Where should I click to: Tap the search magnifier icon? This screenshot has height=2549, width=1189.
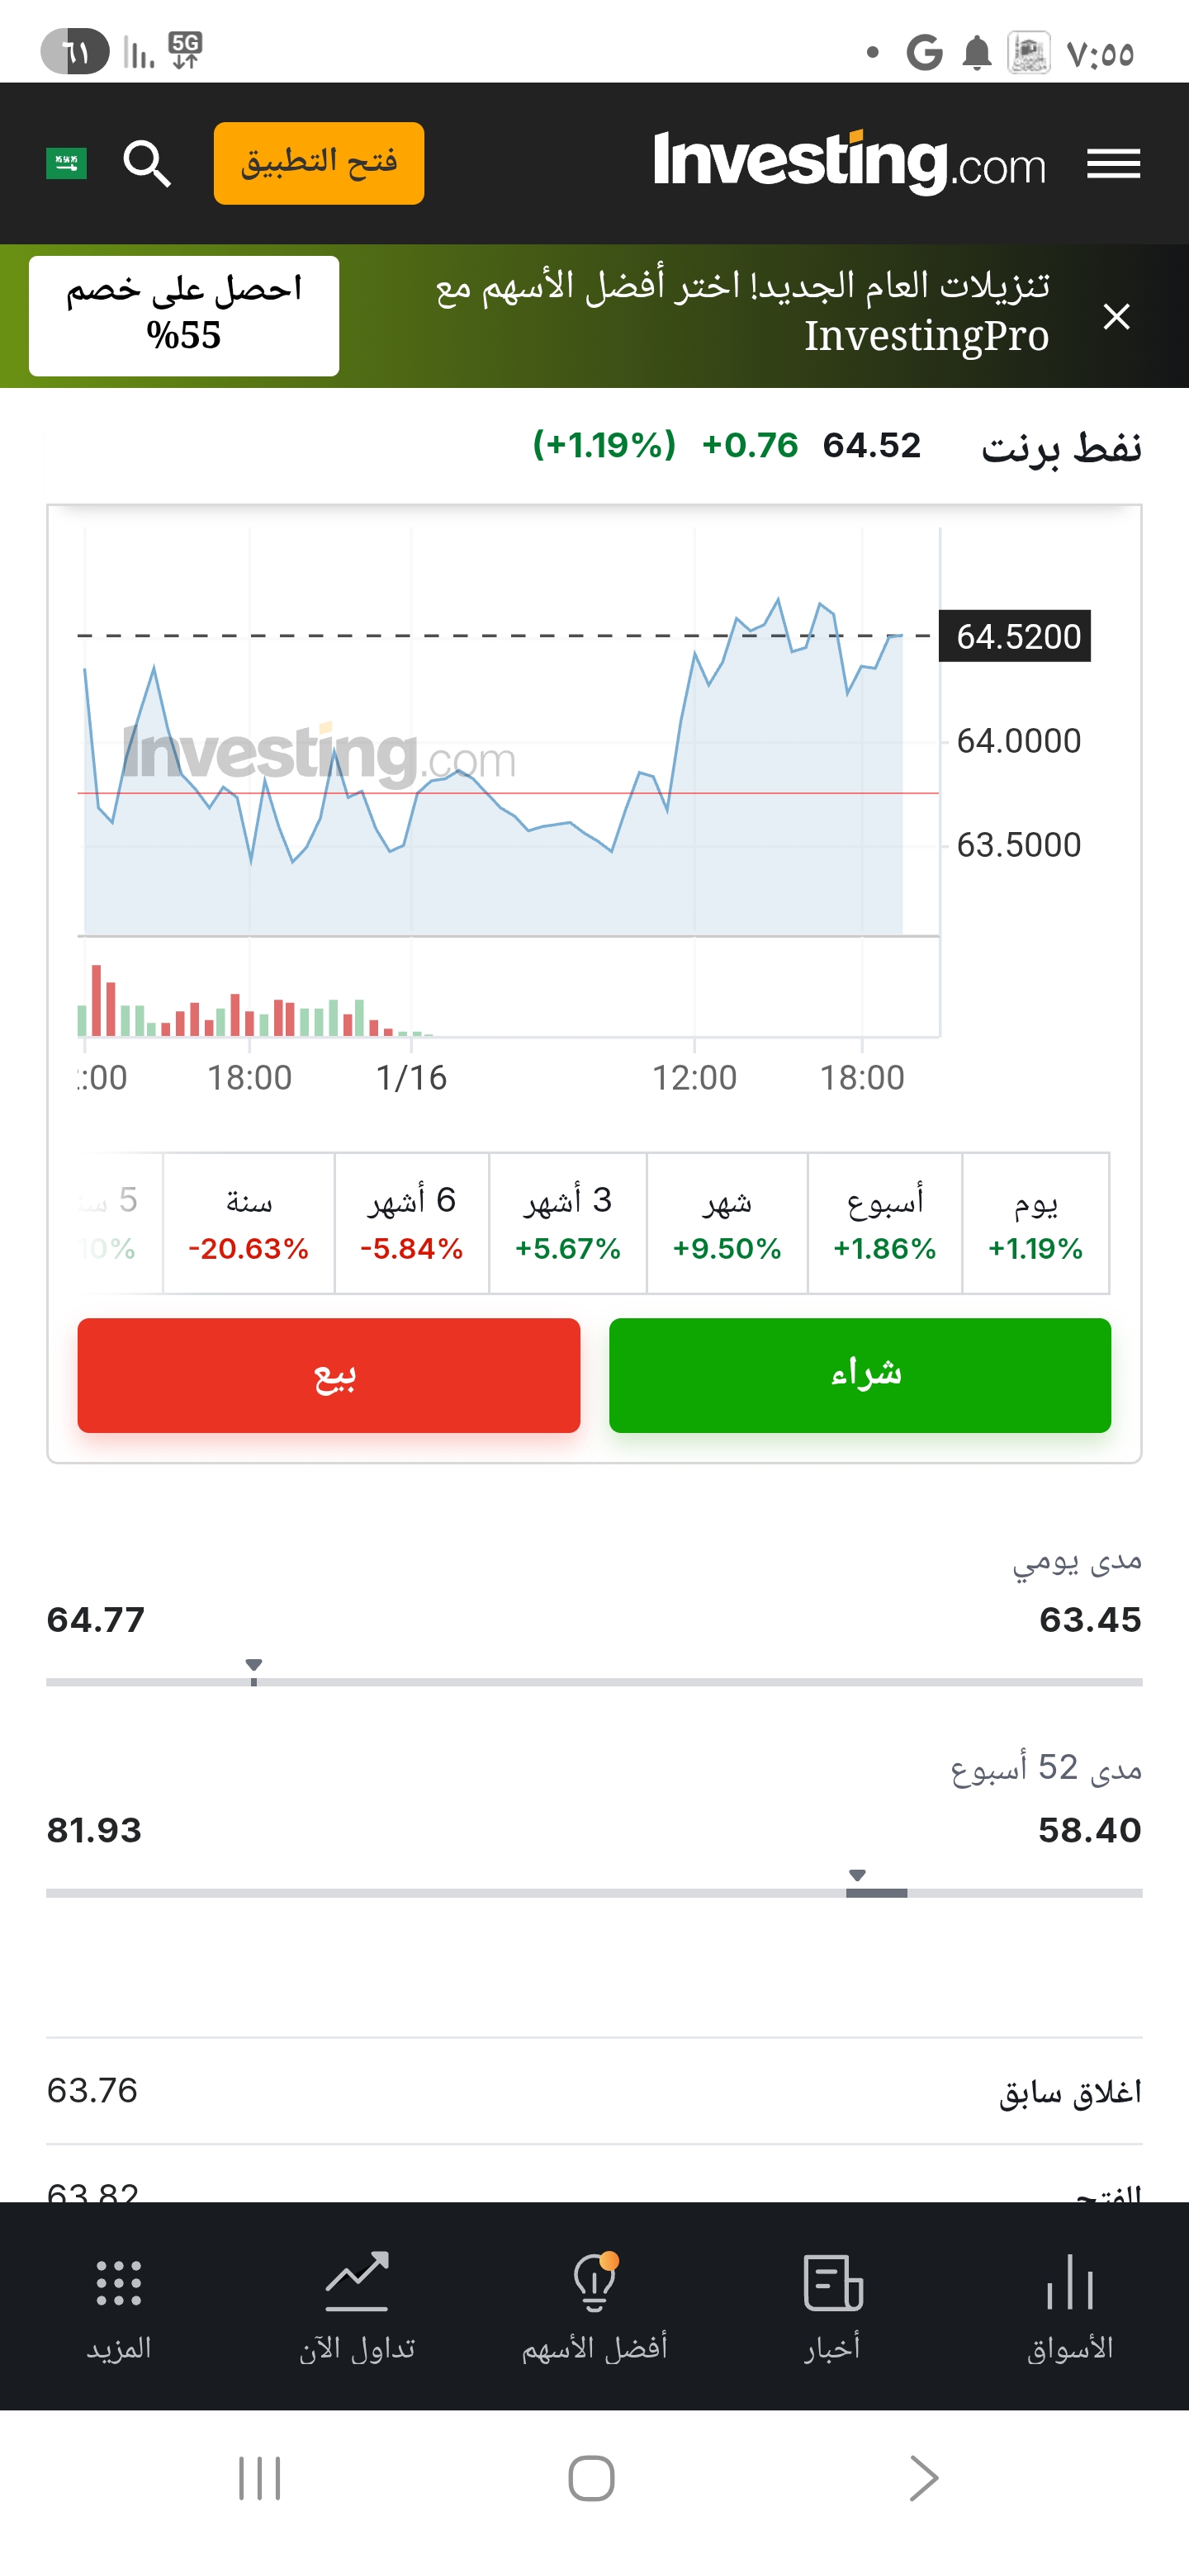click(x=146, y=163)
